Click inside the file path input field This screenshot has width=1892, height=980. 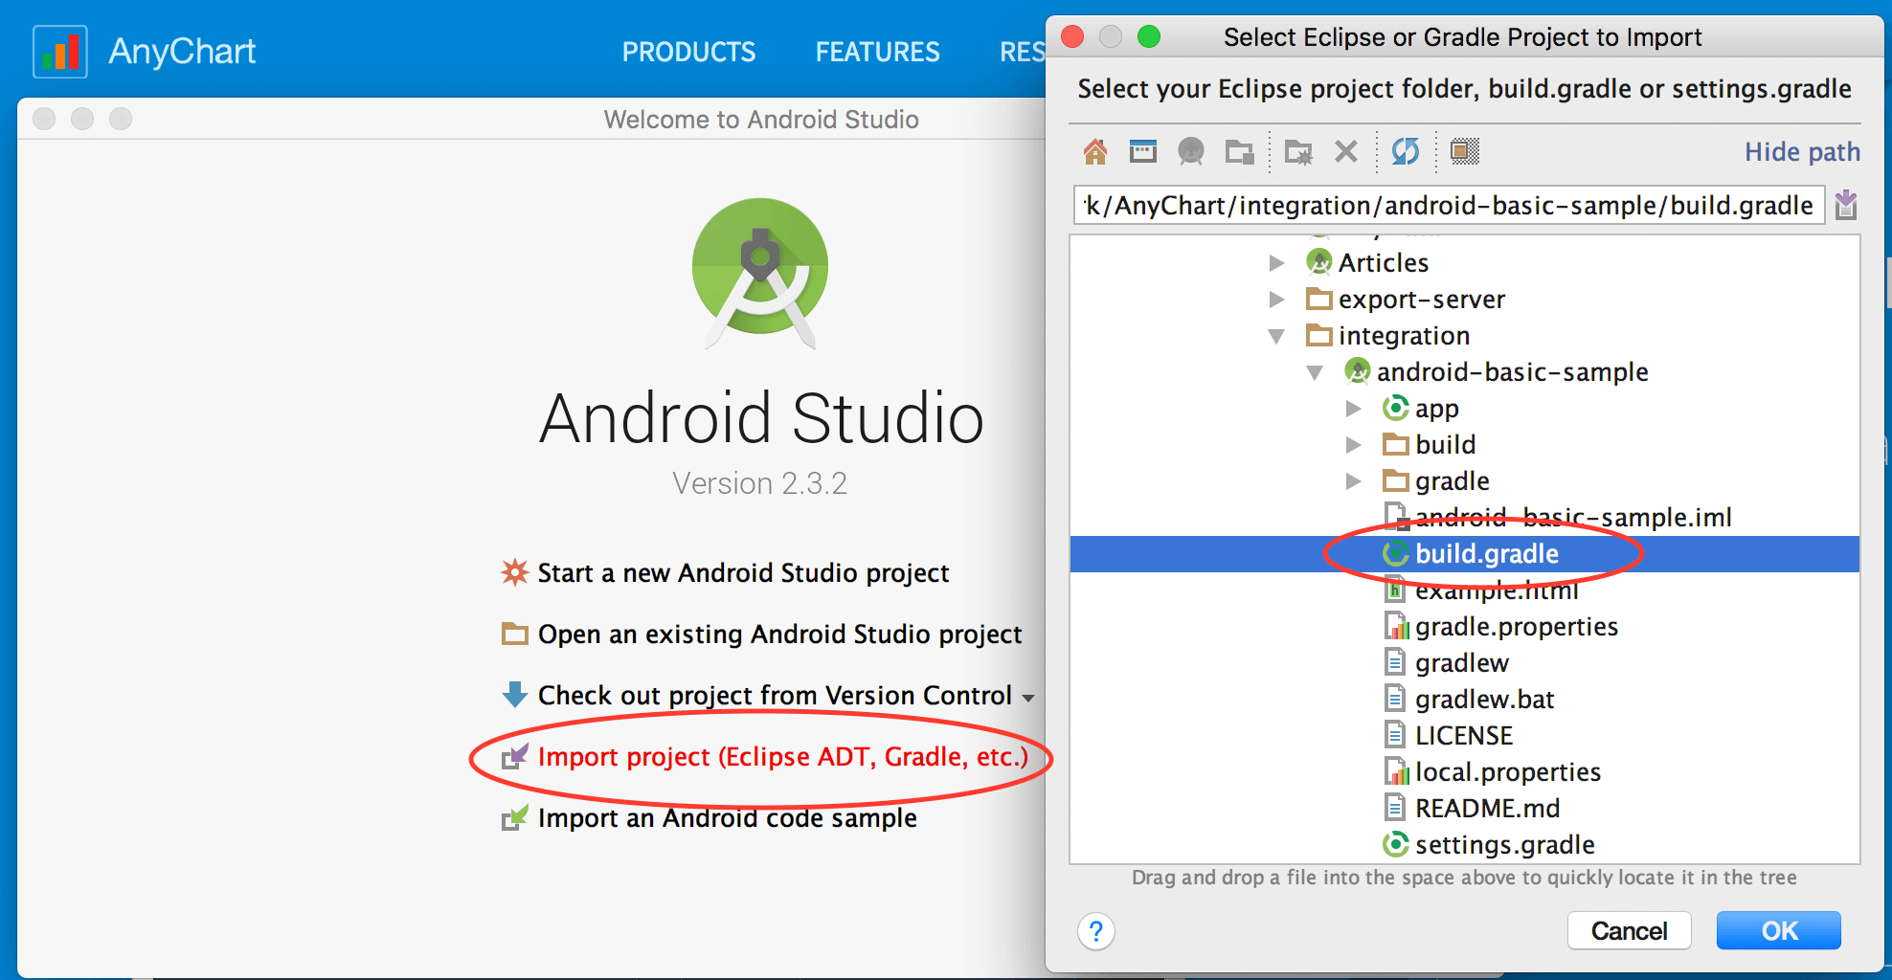[1446, 204]
